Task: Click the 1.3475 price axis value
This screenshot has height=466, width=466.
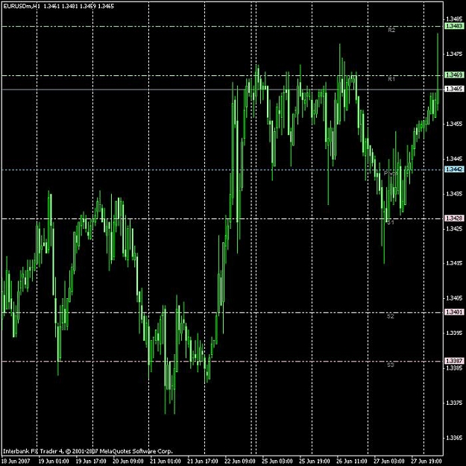Action: click(x=454, y=54)
